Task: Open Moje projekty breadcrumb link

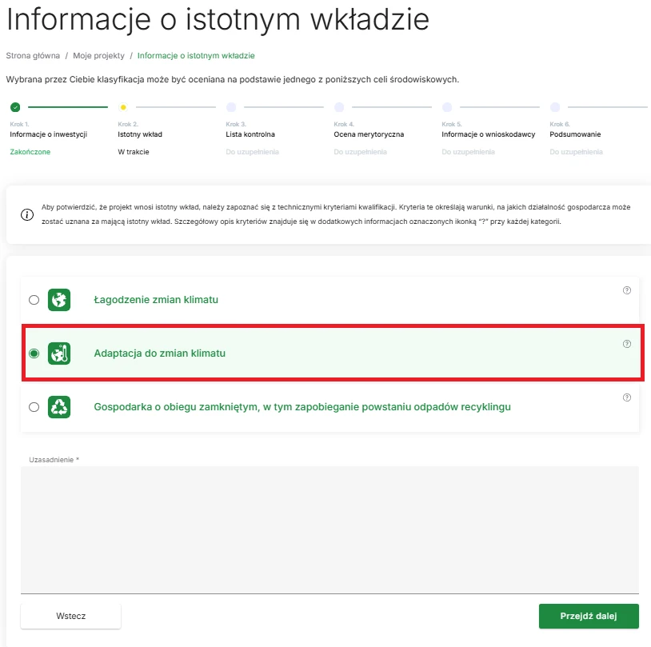Action: click(99, 56)
